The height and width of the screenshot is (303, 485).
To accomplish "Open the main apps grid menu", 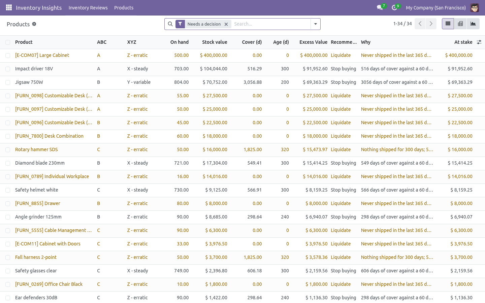I will [9, 7].
